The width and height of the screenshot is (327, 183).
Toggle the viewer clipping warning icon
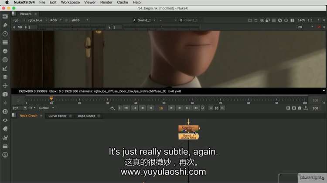tap(250, 20)
